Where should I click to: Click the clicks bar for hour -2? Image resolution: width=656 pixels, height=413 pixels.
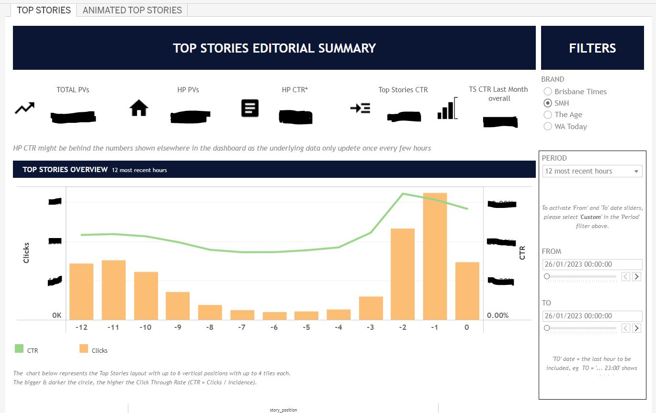pos(403,274)
